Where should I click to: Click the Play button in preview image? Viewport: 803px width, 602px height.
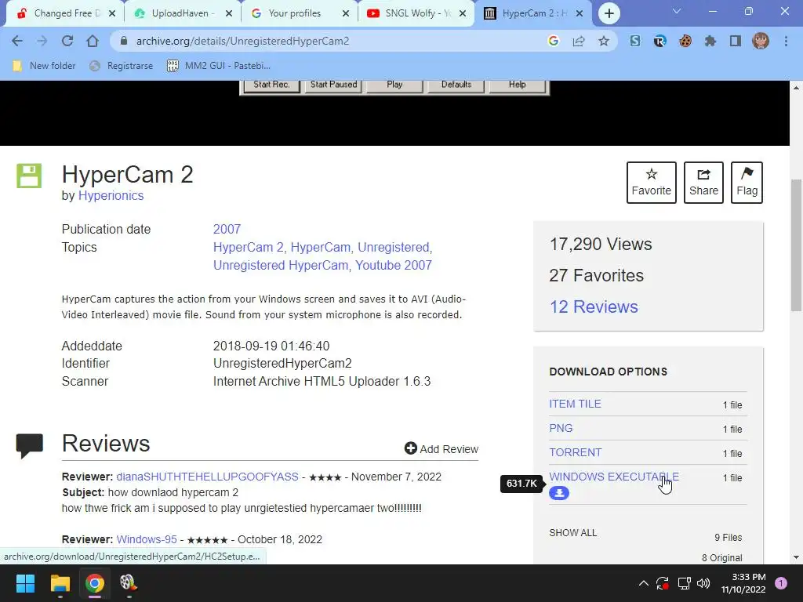[x=394, y=85]
